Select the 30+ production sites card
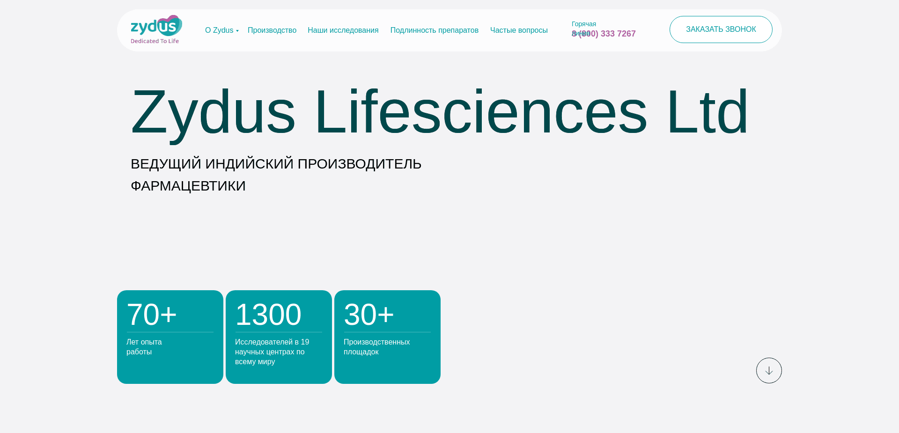 [x=387, y=337]
